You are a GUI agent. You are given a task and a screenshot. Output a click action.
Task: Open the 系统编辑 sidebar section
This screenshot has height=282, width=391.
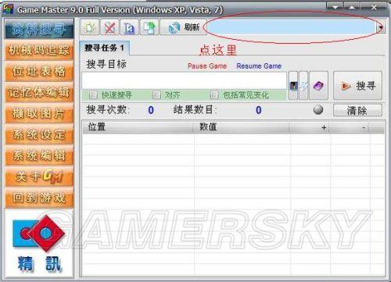point(39,155)
